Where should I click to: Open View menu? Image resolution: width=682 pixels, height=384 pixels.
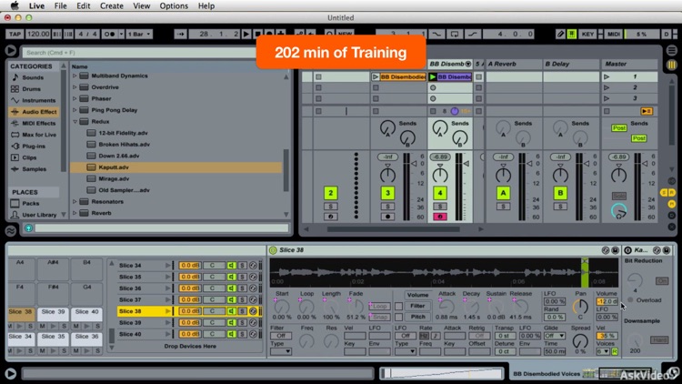141,5
